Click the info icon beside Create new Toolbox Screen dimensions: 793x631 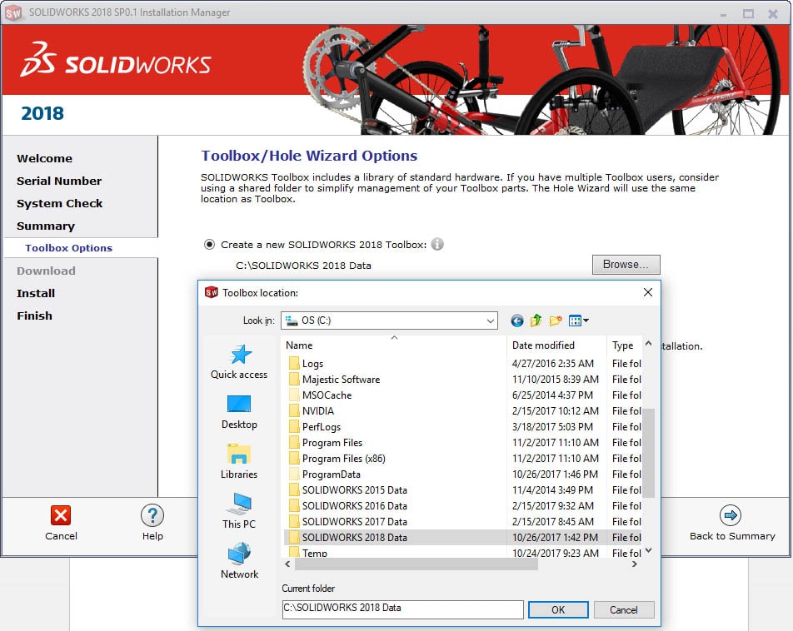coord(437,245)
